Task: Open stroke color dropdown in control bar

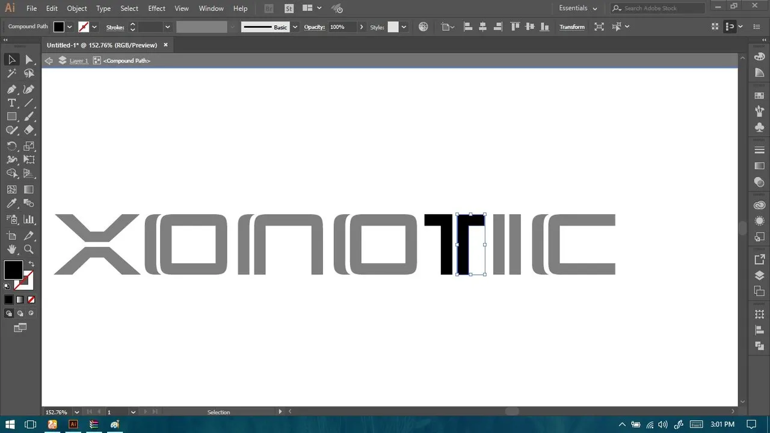Action: point(94,27)
